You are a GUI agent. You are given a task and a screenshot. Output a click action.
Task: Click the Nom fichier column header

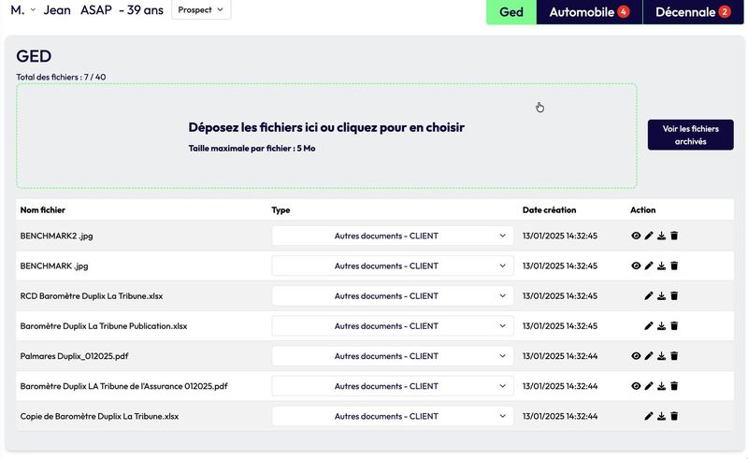pyautogui.click(x=42, y=210)
